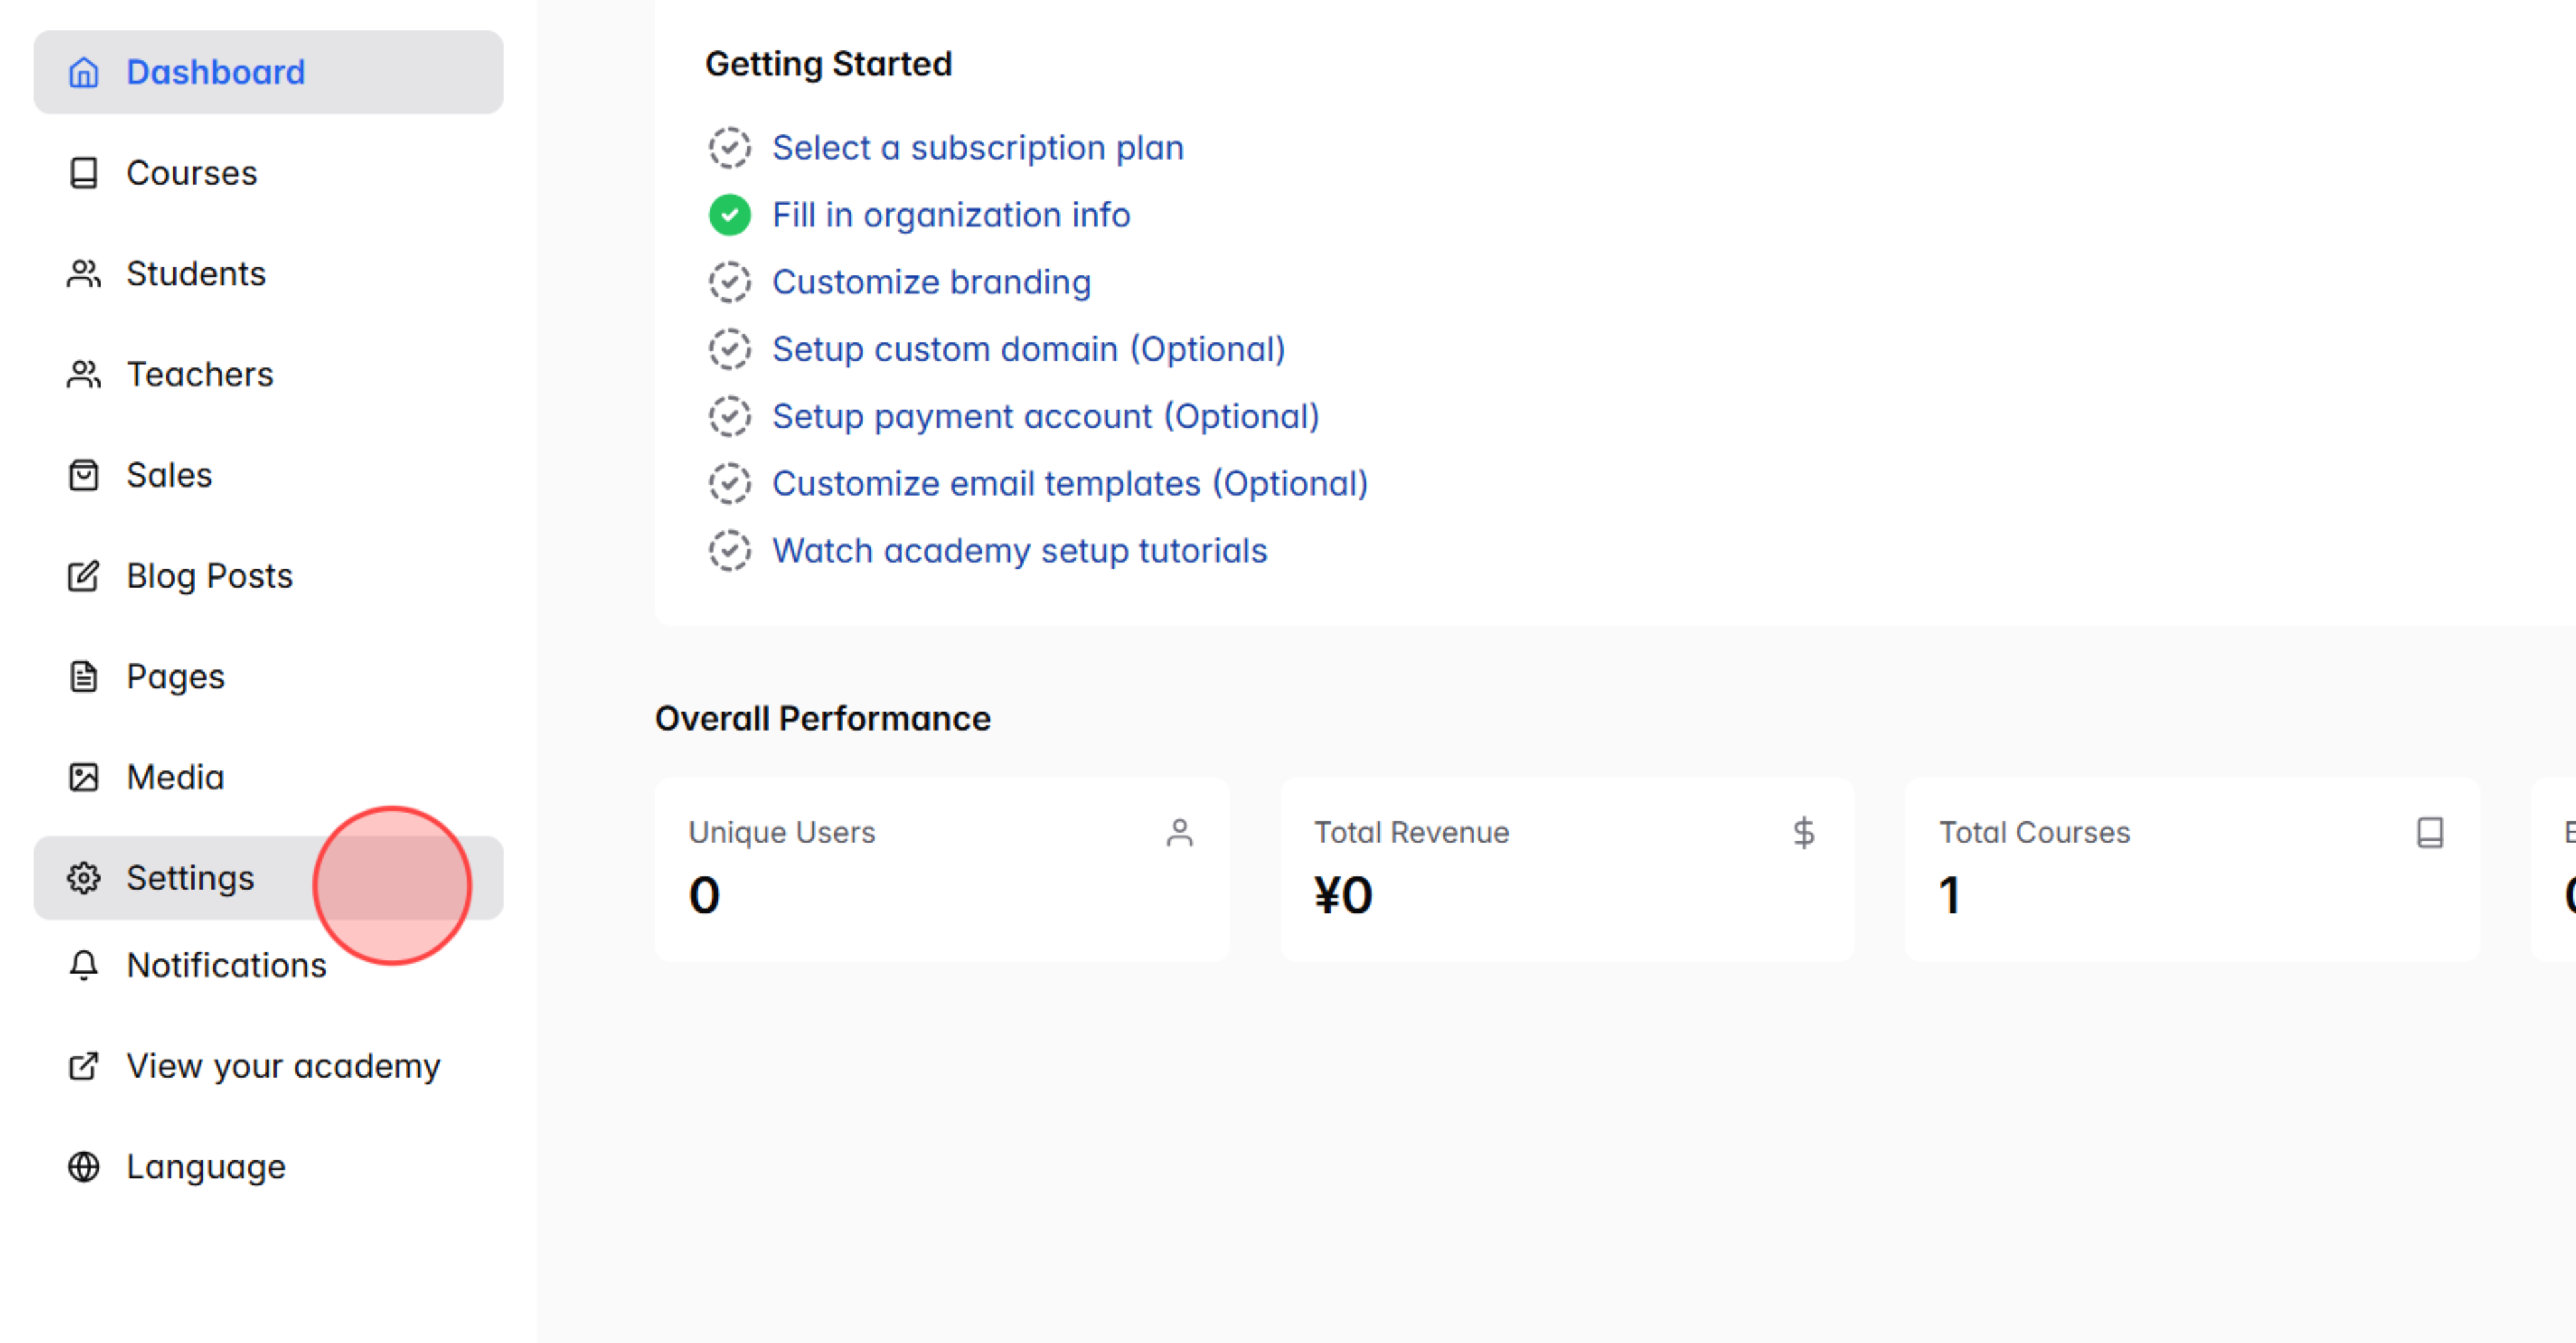
Task: Open the Settings menu item
Action: (190, 878)
